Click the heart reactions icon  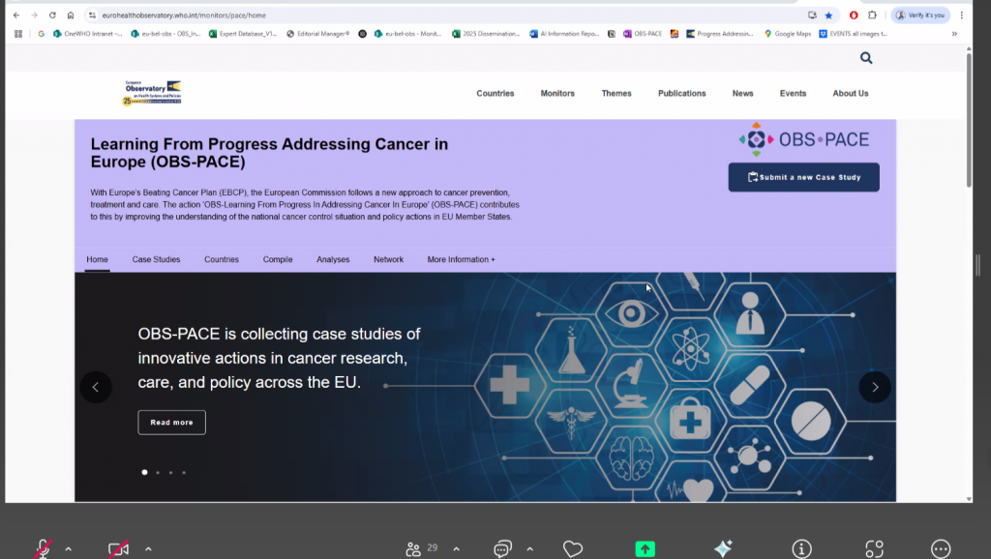point(573,548)
